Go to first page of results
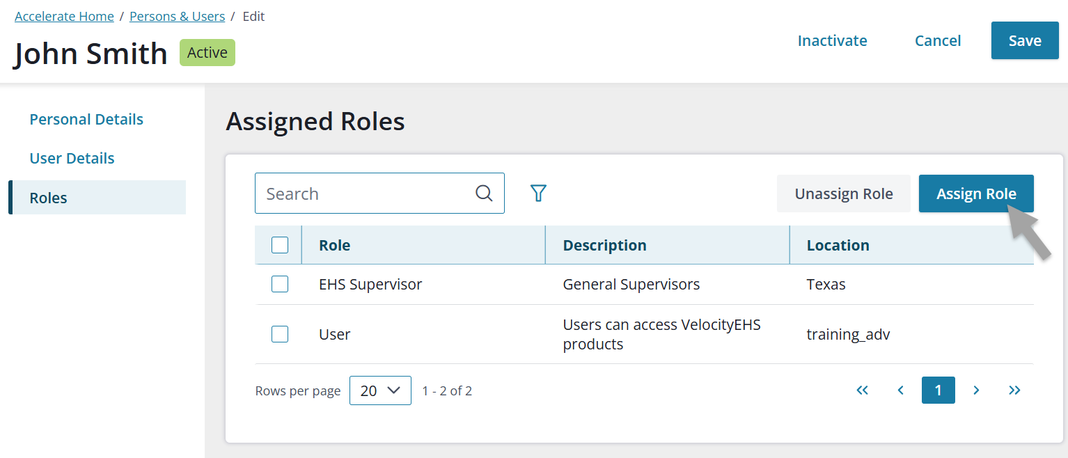The width and height of the screenshot is (1068, 458). tap(862, 390)
